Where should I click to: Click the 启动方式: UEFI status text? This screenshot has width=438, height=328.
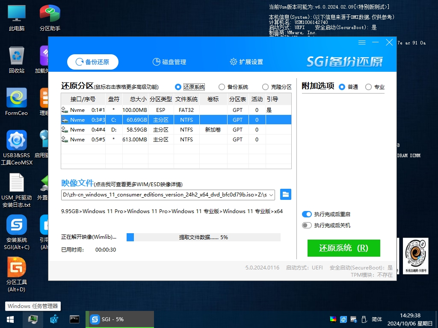click(304, 268)
